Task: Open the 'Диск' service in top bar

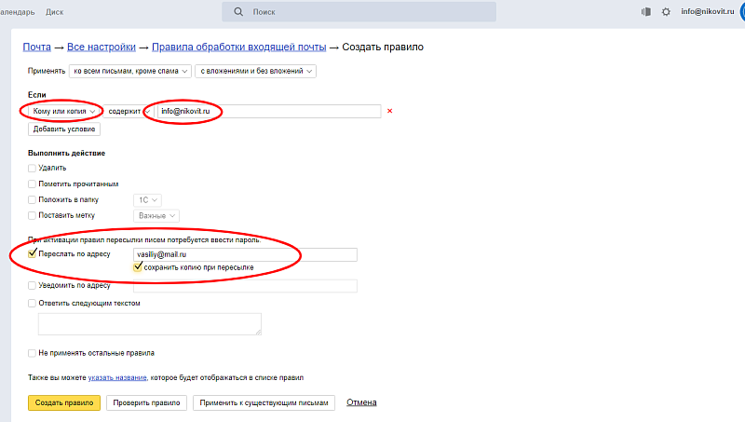Action: tap(54, 12)
